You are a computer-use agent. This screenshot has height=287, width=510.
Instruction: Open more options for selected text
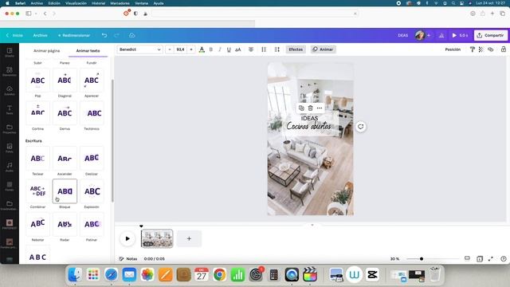click(x=320, y=108)
